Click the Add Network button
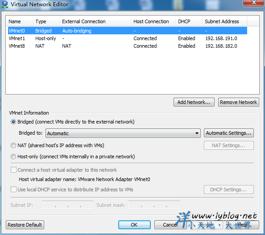The image size is (265, 235). click(x=194, y=102)
